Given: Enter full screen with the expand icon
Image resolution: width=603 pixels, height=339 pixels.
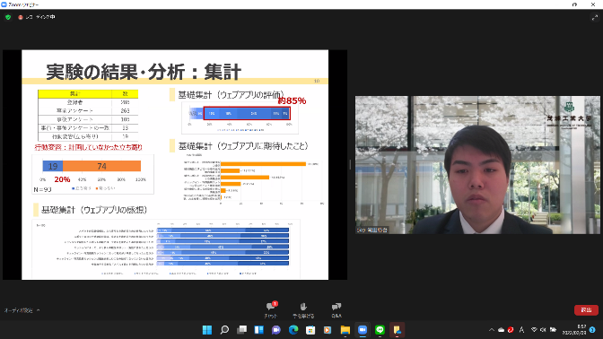Looking at the screenshot, I should pyautogui.click(x=595, y=17).
